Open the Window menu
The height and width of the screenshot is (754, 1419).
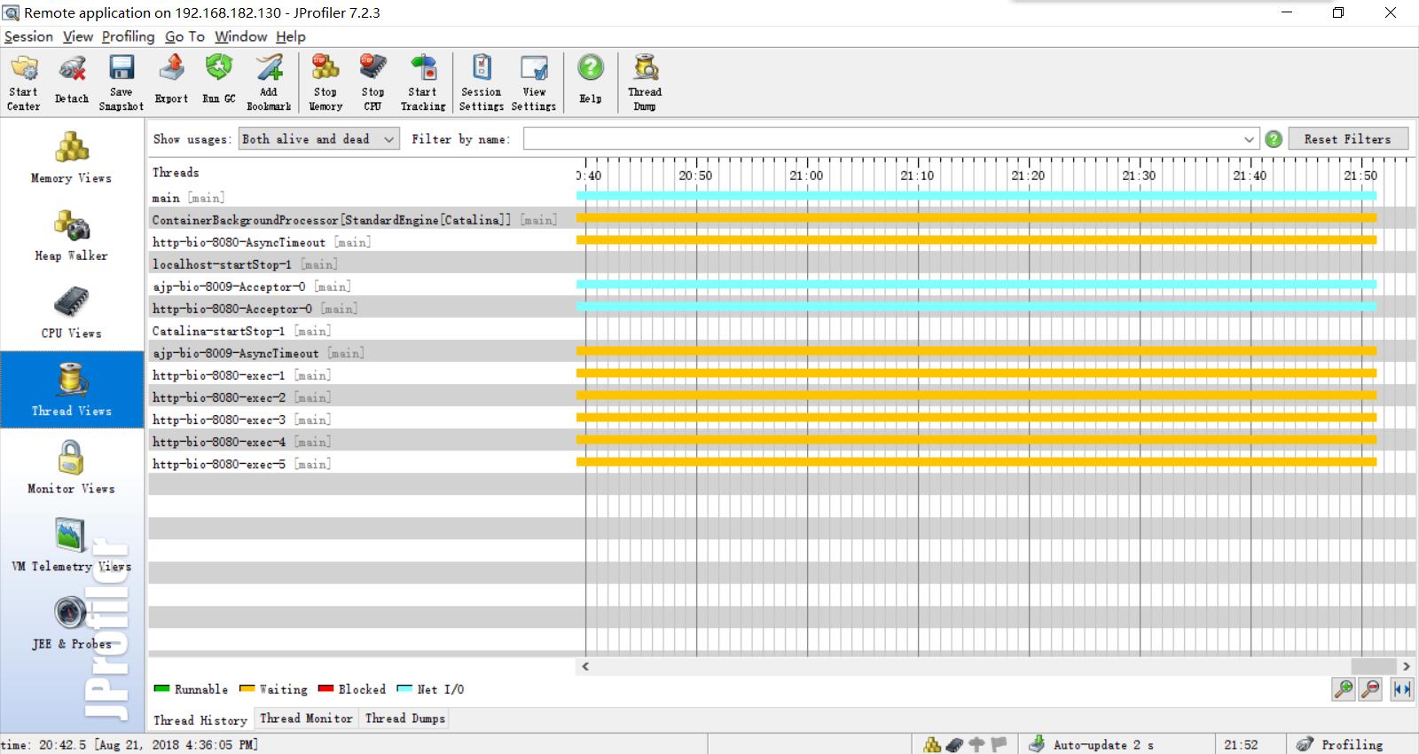[240, 36]
